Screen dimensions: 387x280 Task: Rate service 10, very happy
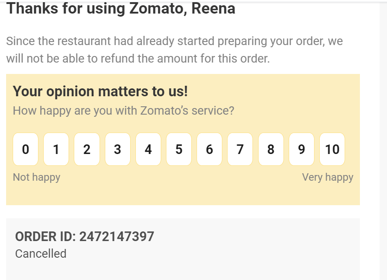point(332,149)
